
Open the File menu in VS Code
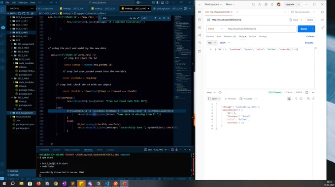[7, 2]
